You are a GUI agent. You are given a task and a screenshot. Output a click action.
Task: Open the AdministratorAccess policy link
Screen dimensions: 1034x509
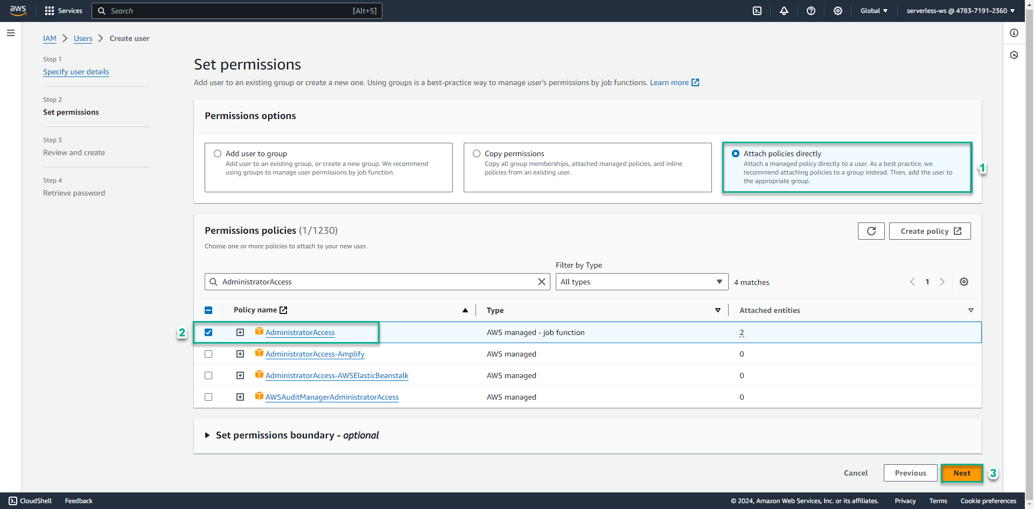(x=300, y=332)
